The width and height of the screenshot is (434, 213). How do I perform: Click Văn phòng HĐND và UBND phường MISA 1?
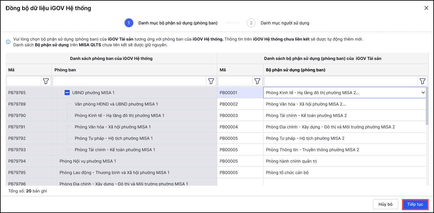pos(116,104)
